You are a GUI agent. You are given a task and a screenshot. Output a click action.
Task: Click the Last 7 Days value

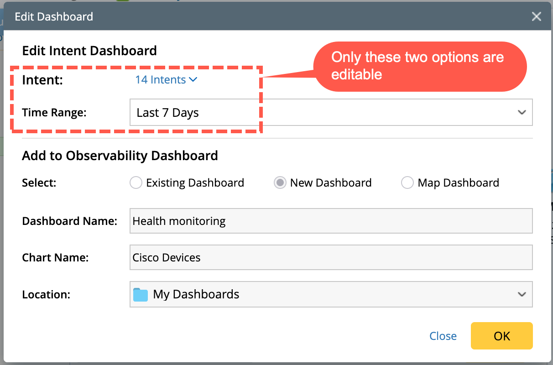coord(168,113)
